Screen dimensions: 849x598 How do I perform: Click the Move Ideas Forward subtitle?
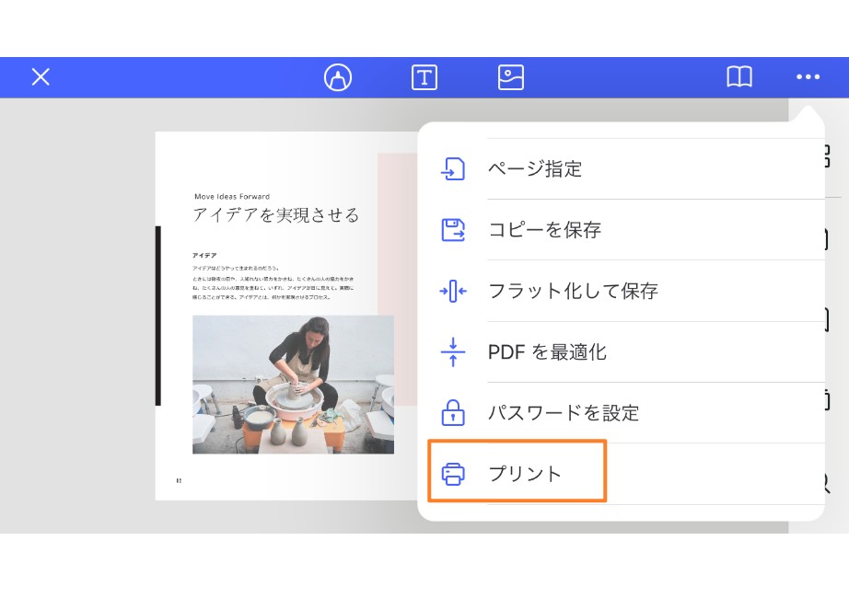(x=232, y=197)
